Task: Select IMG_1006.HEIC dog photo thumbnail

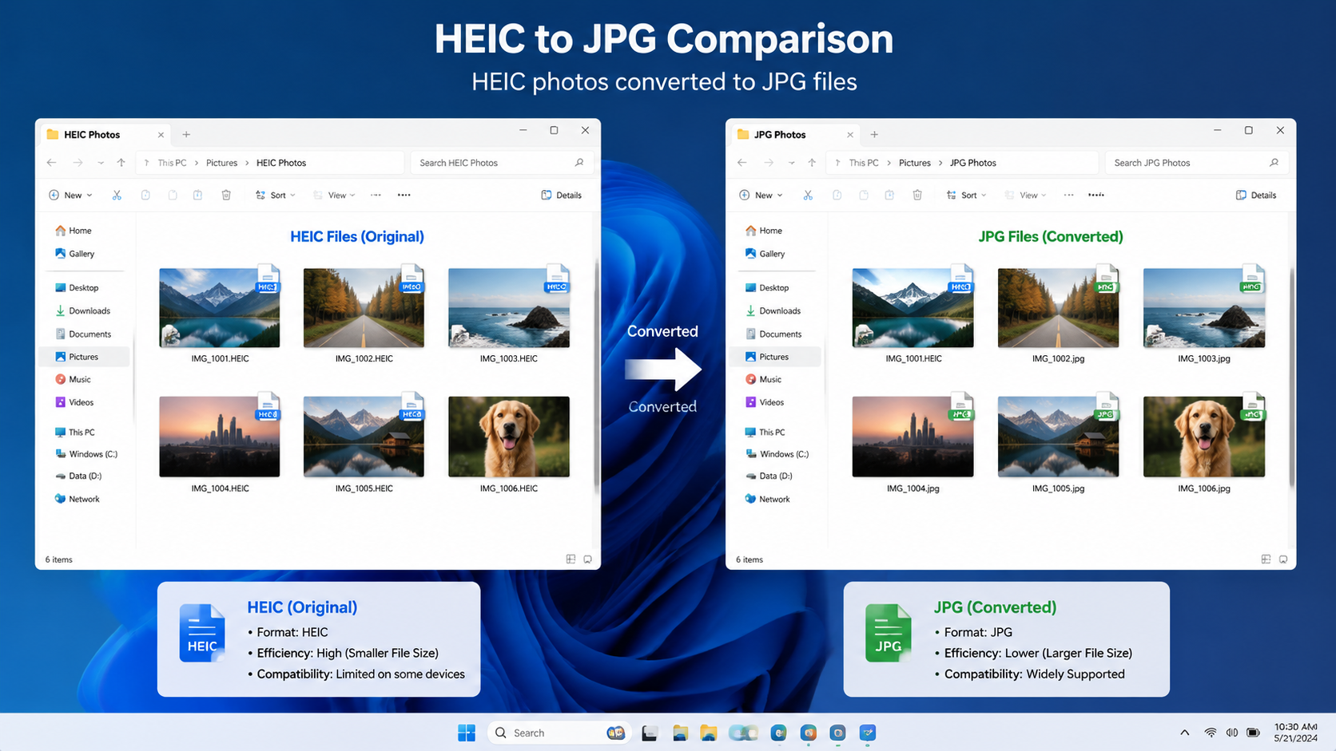Action: [509, 437]
